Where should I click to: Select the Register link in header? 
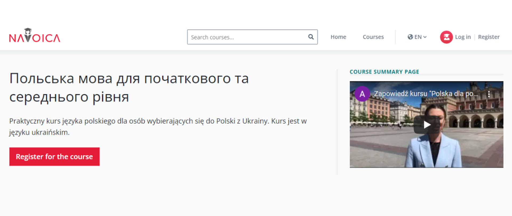489,37
